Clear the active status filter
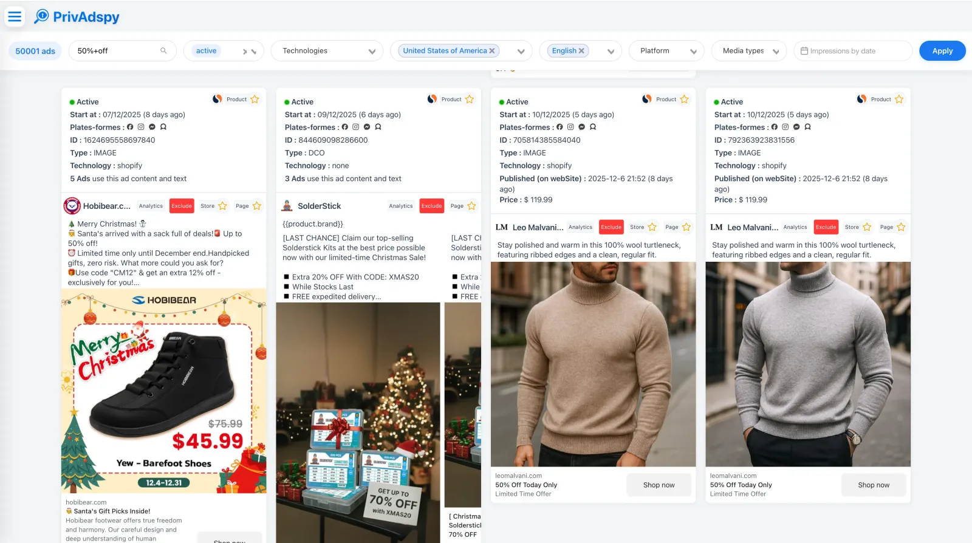Image resolution: width=972 pixels, height=543 pixels. coord(245,52)
